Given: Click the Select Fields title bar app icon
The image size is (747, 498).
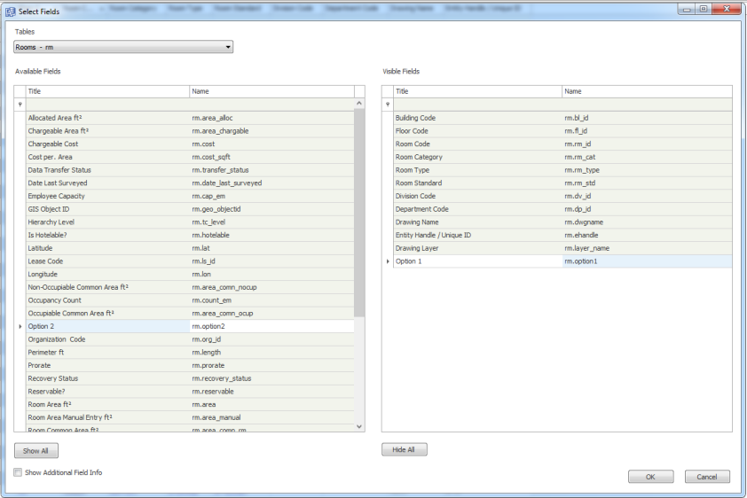Looking at the screenshot, I should click(11, 11).
